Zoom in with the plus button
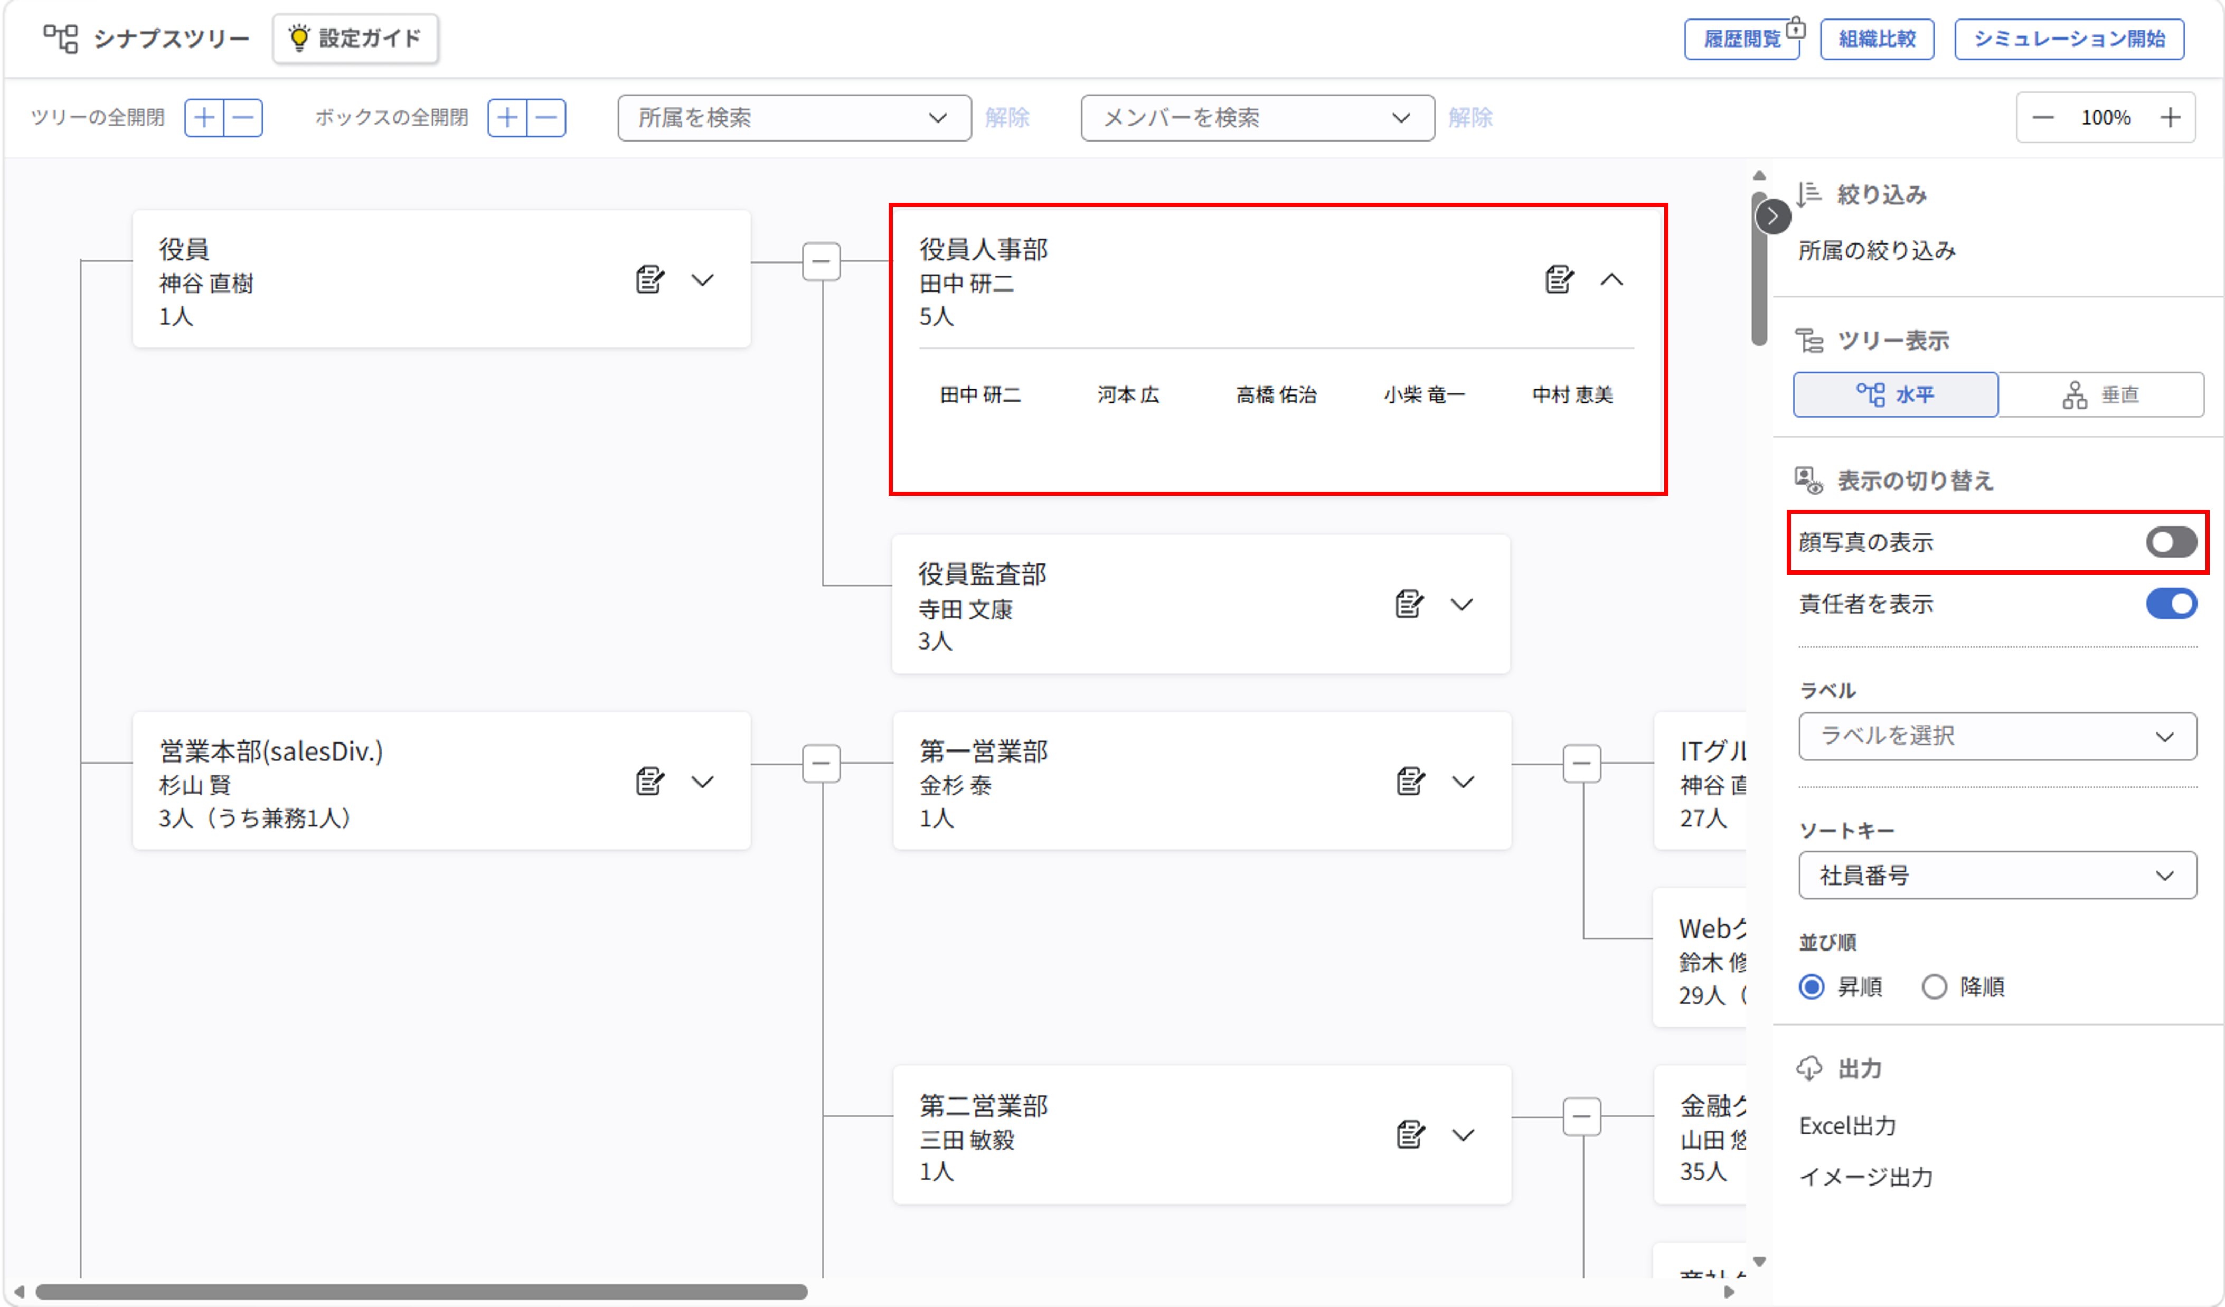Viewport: 2225px width, 1307px height. coord(2171,117)
